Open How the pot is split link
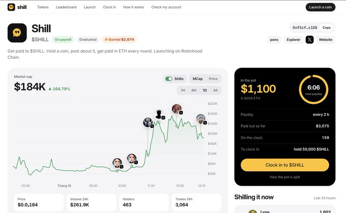346x213 pixels. coord(284,177)
